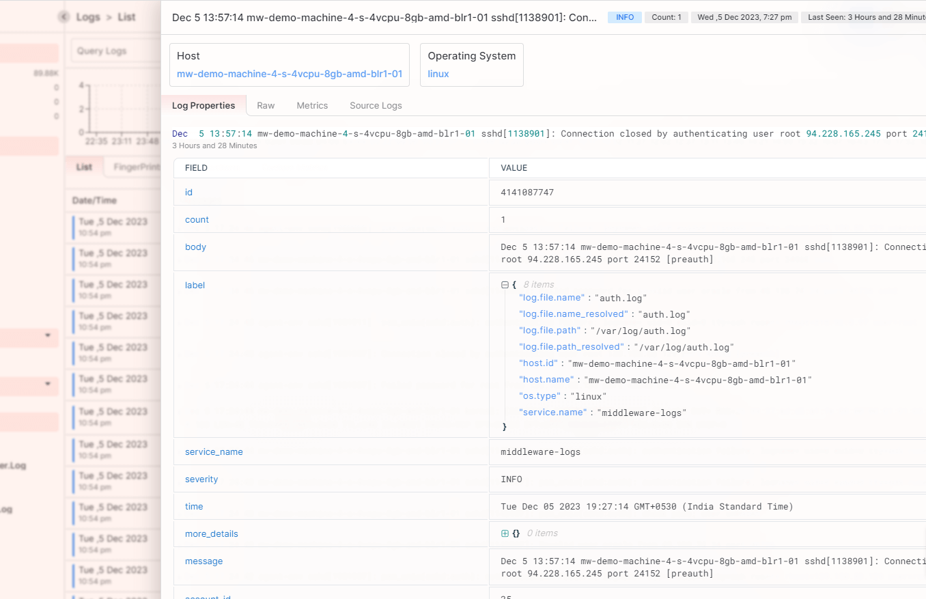Open the host name link mw-demo-machine-4
This screenshot has height=599, width=926.
289,74
